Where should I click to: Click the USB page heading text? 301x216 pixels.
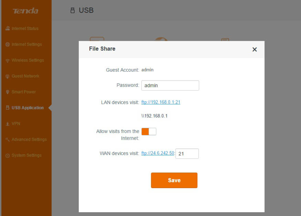tap(86, 10)
